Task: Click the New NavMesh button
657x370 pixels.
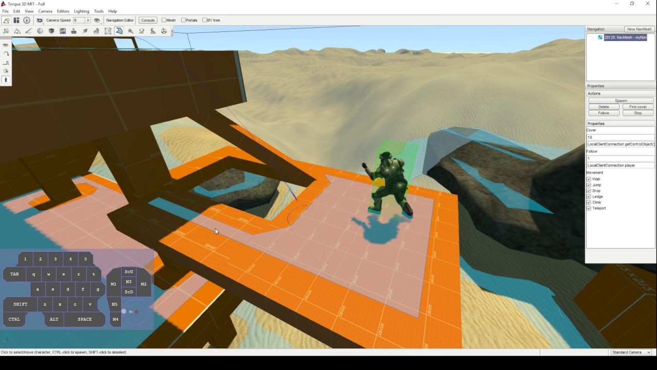Action: (x=639, y=29)
